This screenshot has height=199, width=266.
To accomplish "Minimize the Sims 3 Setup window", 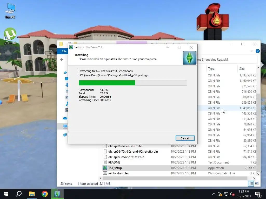I will pos(168,47).
